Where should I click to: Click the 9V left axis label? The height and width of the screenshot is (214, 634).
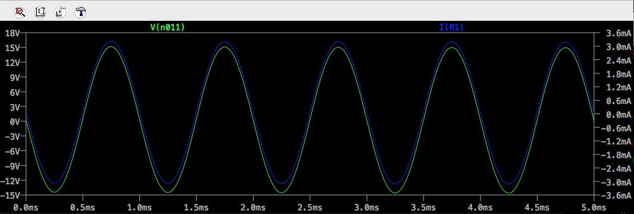15,77
